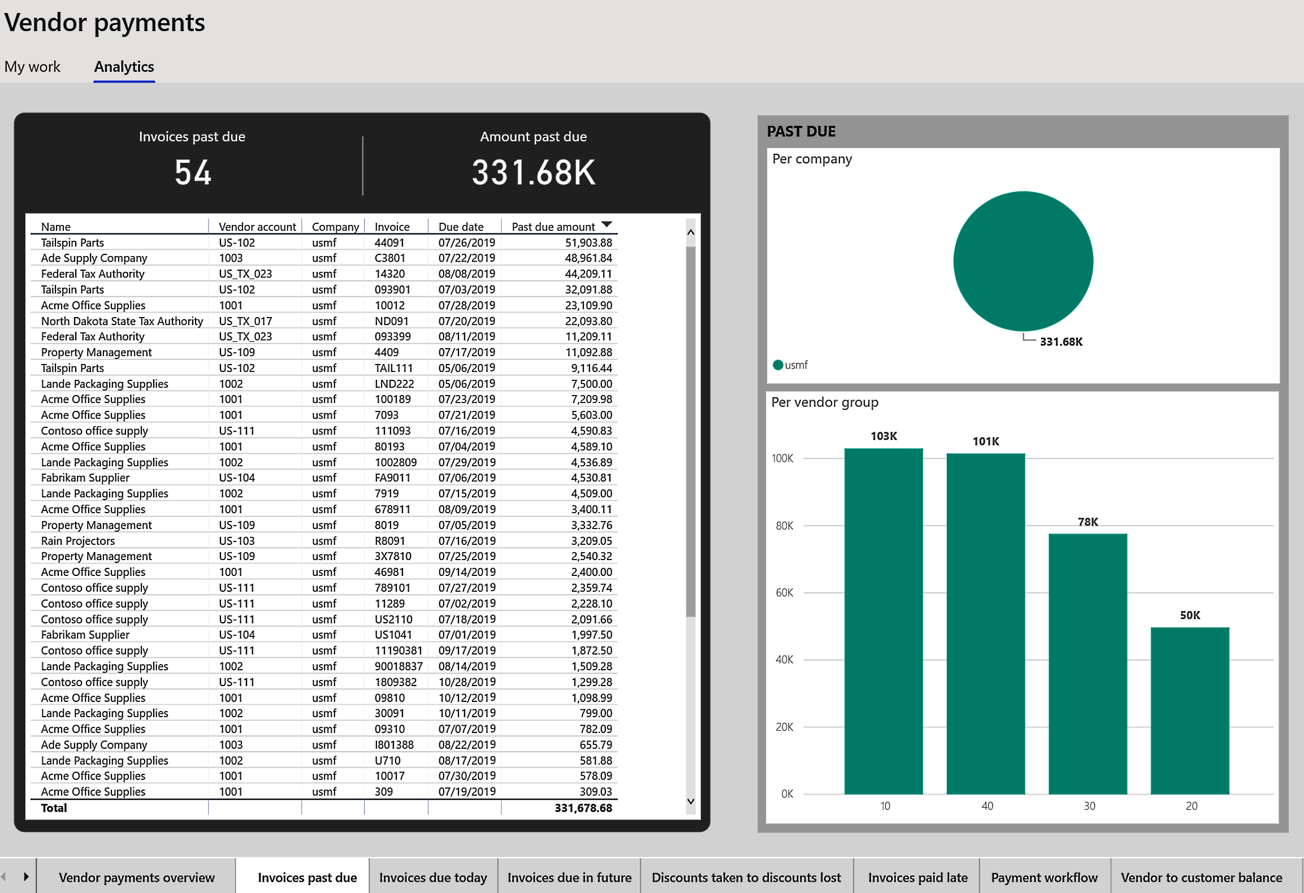Open Invoices due today report tab

432,877
